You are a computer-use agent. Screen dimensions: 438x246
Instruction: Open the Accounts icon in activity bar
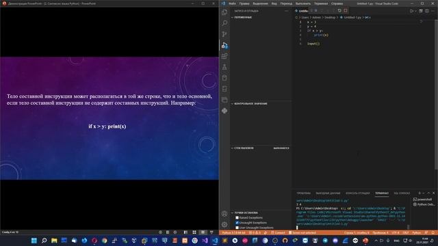click(x=224, y=214)
